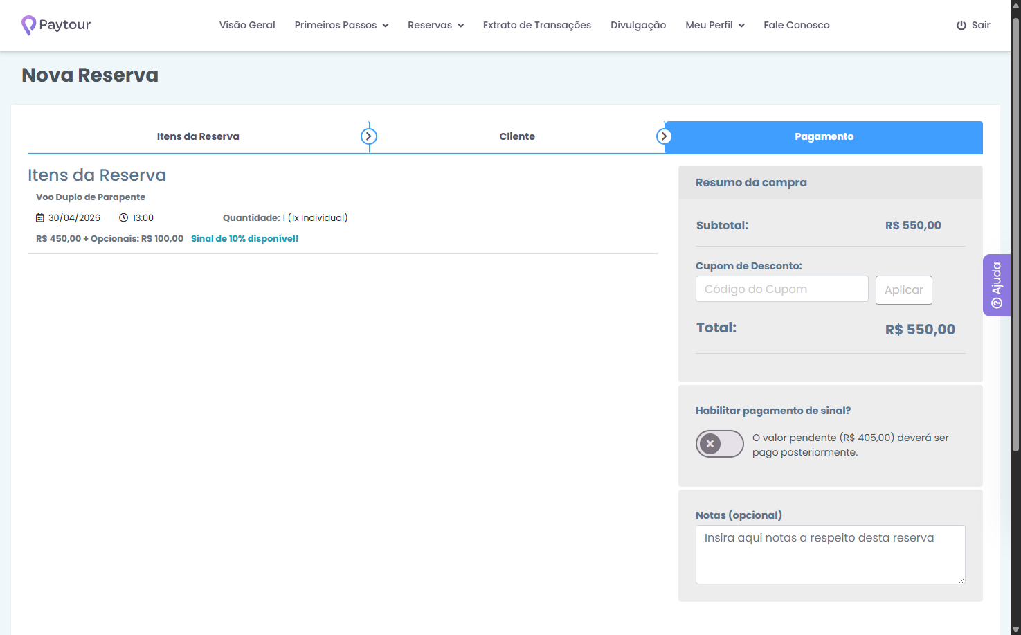Click the clock icon next to 13:00
Screen dimensions: 1021x635
pyautogui.click(x=124, y=217)
